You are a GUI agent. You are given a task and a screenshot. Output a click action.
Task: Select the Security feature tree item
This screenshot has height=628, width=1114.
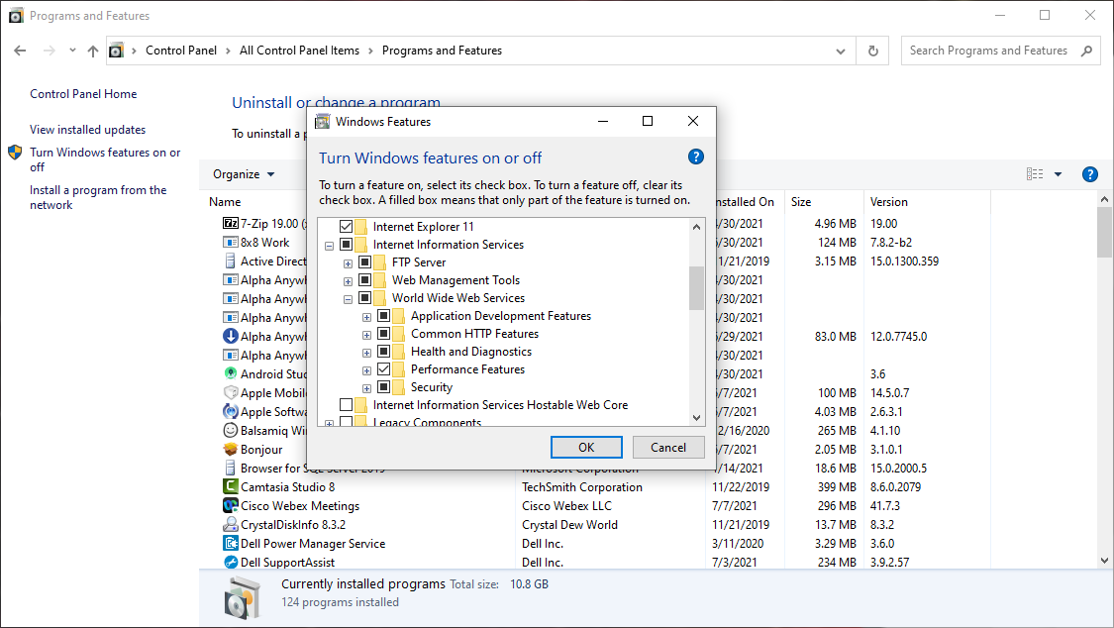pos(432,387)
